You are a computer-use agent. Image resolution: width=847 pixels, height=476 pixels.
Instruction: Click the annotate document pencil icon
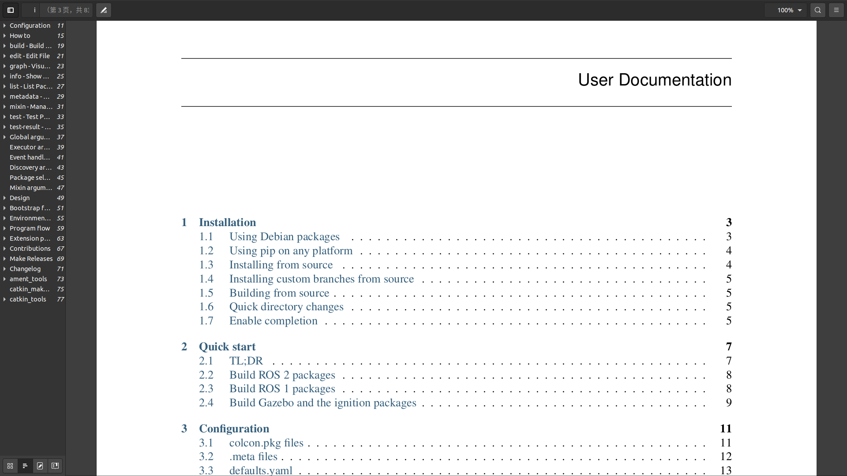[x=104, y=10]
